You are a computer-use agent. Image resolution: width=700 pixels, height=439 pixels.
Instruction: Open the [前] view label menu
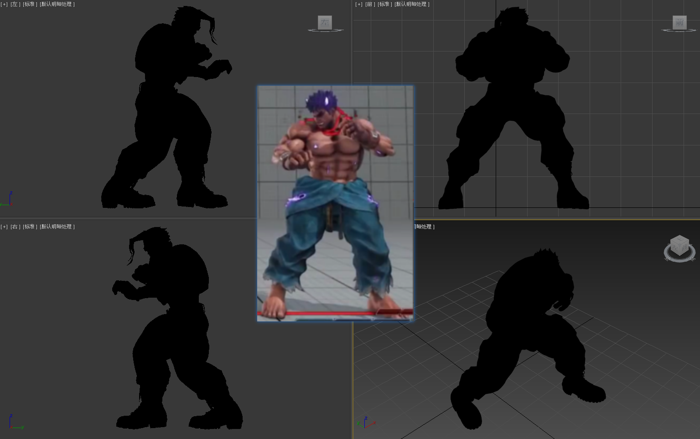pos(370,4)
